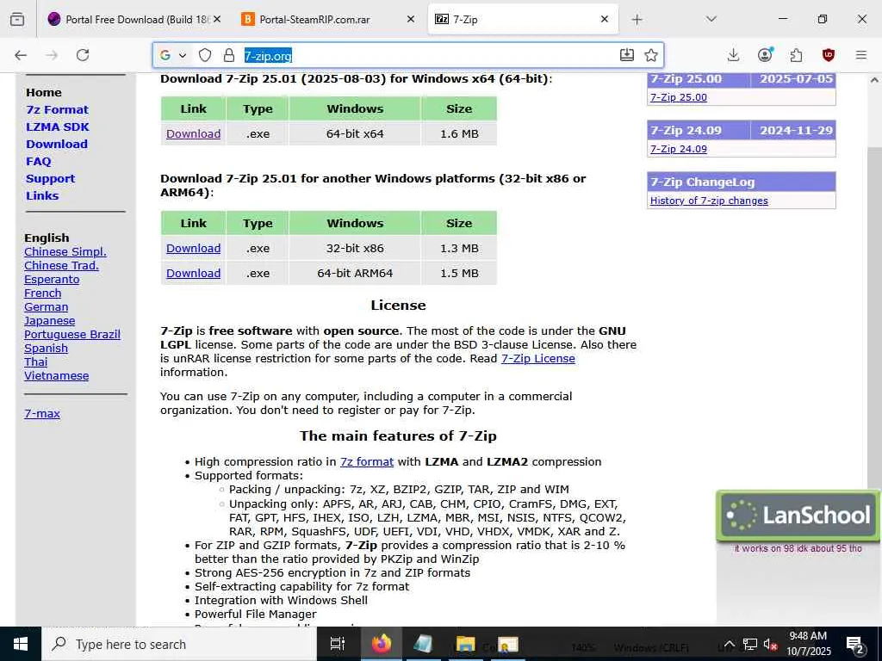Open a new tab with the plus button

coord(637,20)
